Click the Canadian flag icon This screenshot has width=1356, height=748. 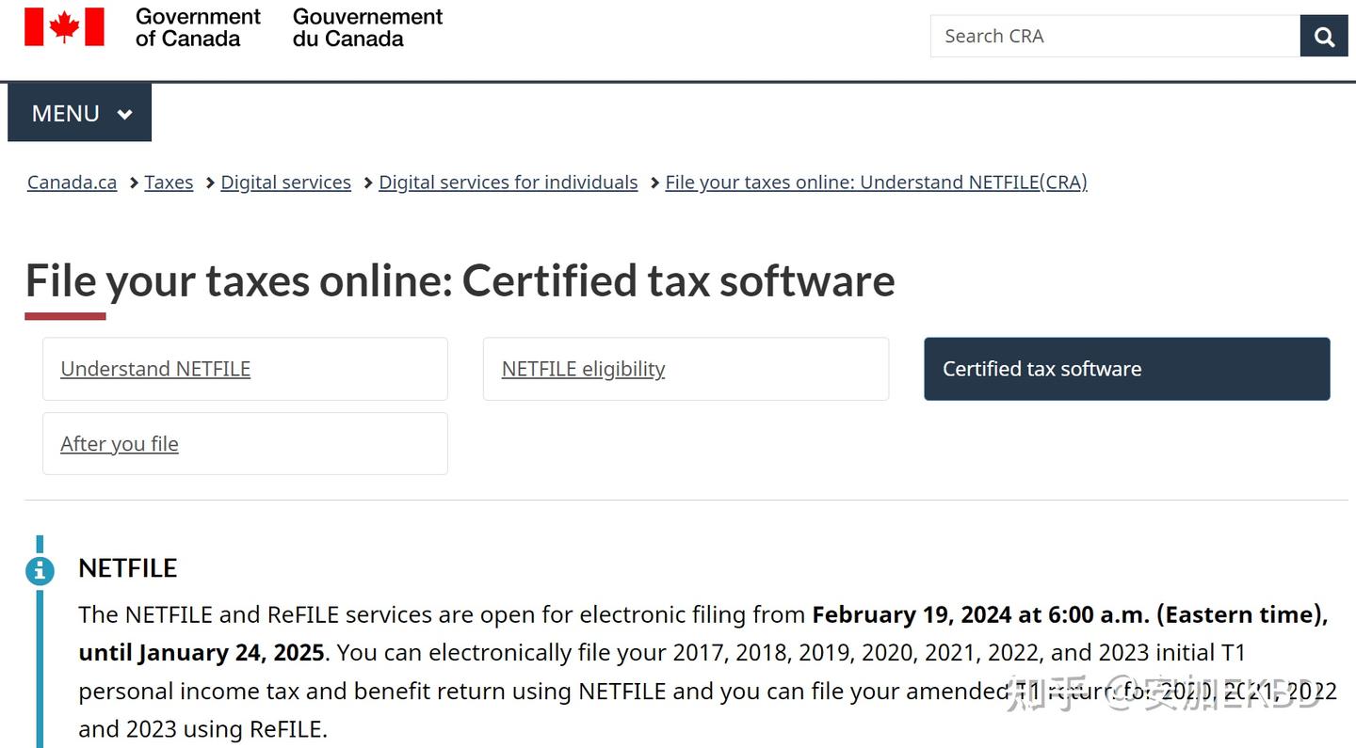(64, 27)
